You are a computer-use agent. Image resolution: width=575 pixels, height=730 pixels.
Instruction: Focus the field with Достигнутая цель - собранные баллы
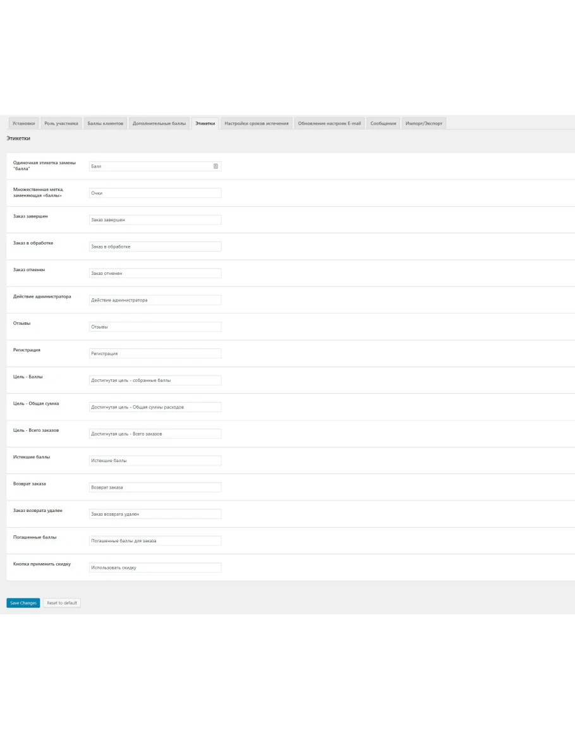click(x=155, y=380)
